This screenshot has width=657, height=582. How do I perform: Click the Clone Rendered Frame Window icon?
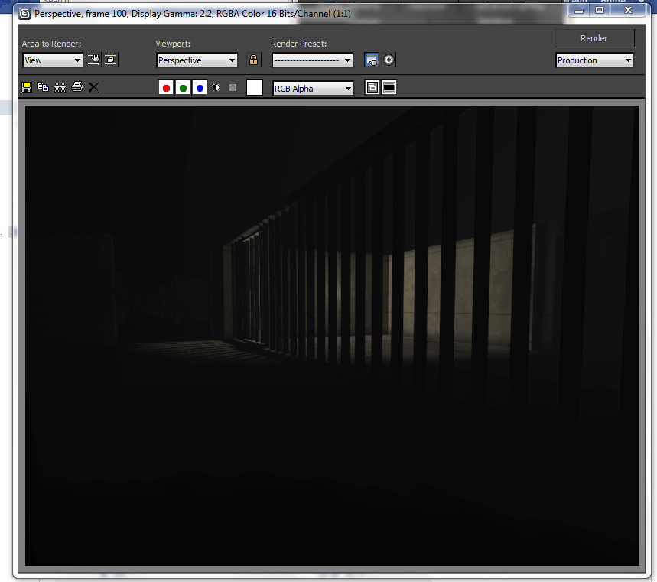click(60, 88)
